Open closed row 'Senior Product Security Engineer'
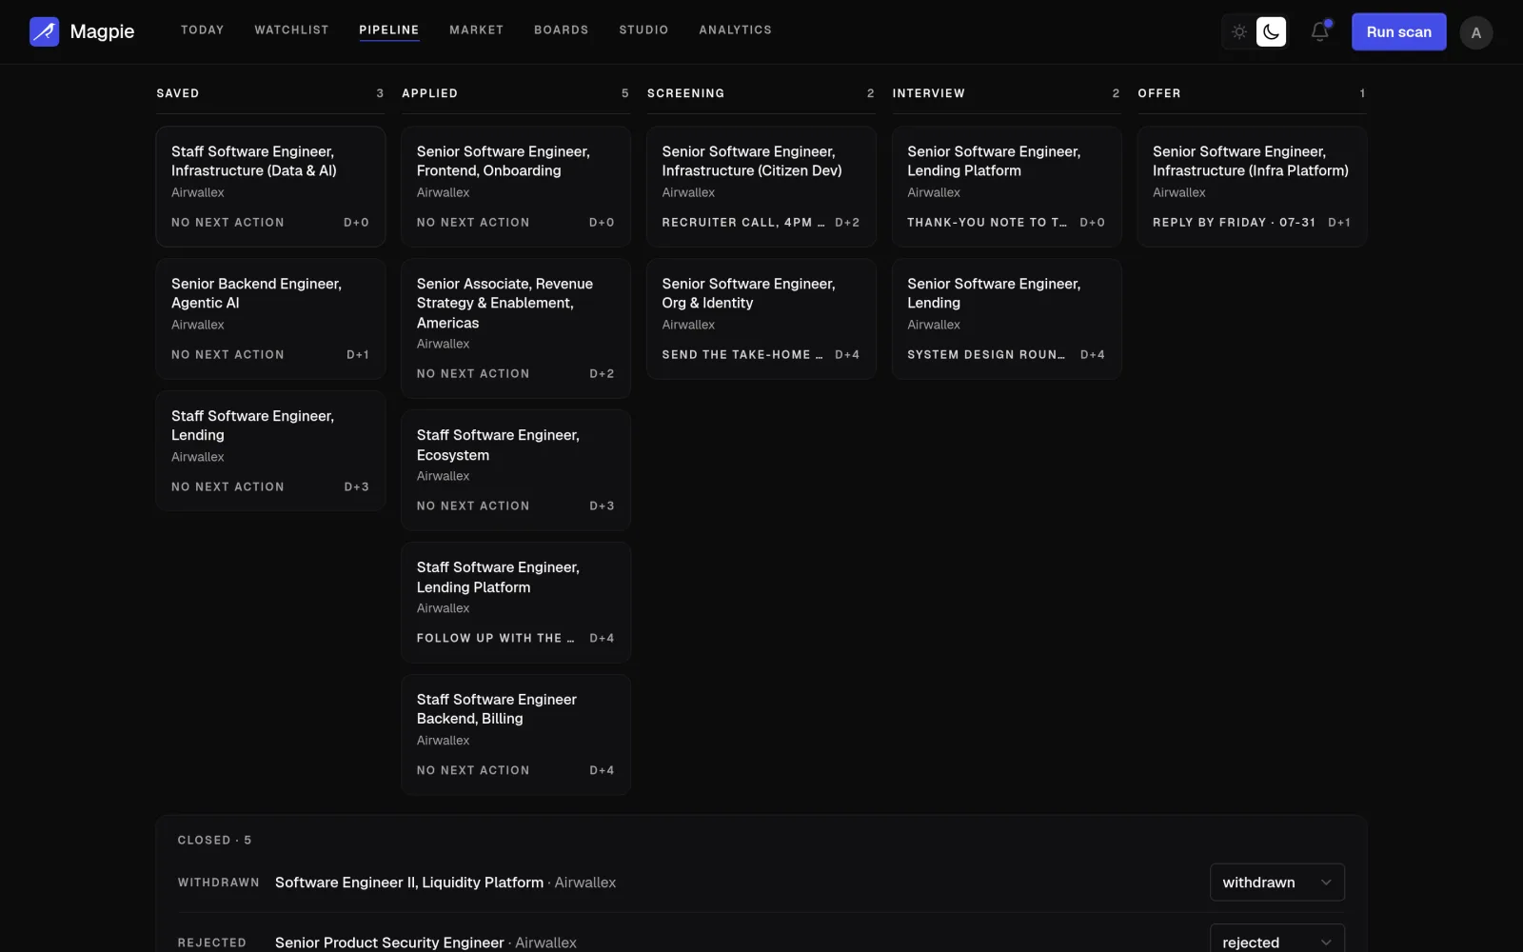The width and height of the screenshot is (1523, 952). point(389,942)
